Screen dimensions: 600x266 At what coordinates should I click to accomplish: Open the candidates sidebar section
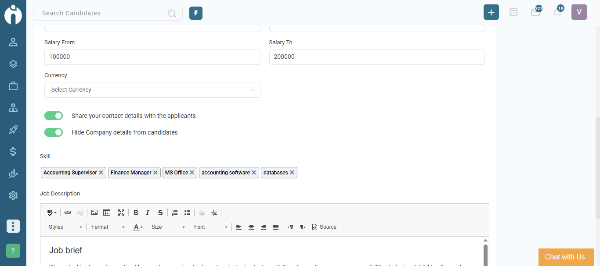point(13,42)
